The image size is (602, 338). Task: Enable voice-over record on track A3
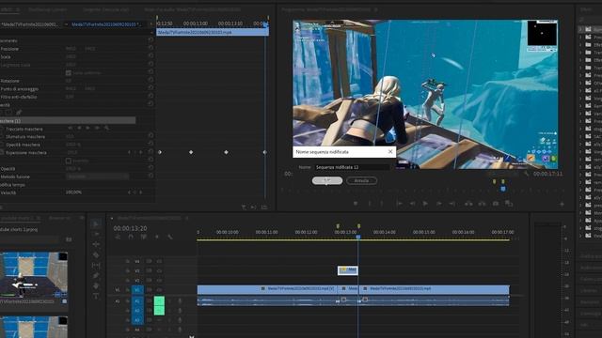(x=180, y=320)
